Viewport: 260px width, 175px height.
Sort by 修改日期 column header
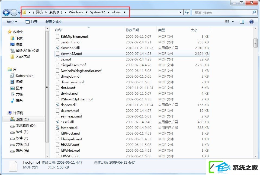point(132,30)
